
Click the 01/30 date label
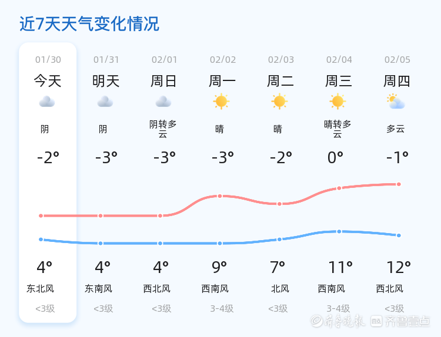click(x=48, y=59)
